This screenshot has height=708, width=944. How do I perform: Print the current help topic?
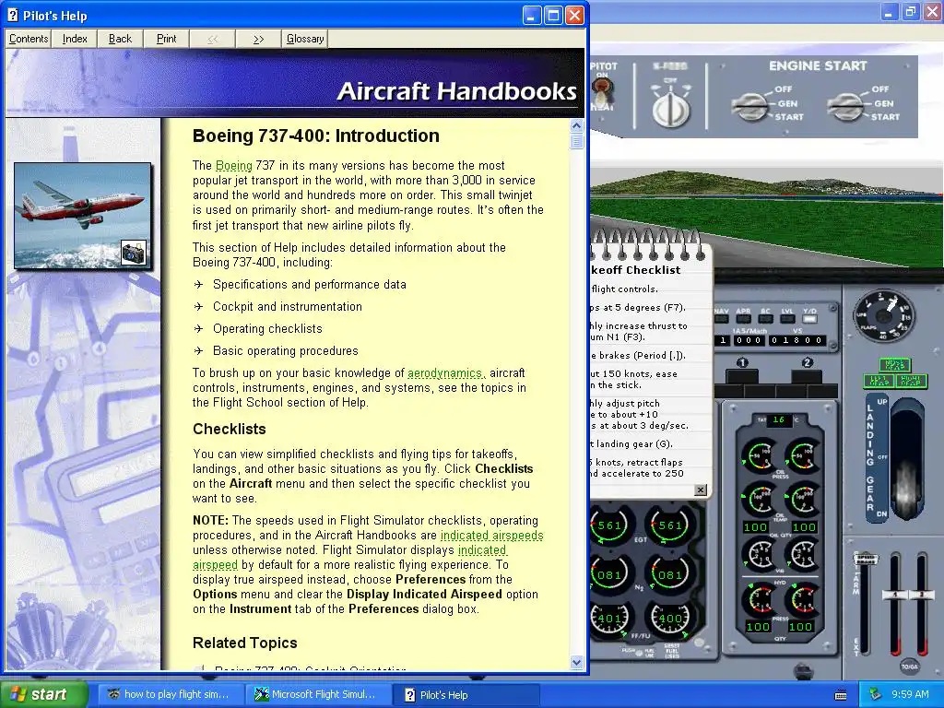(166, 39)
